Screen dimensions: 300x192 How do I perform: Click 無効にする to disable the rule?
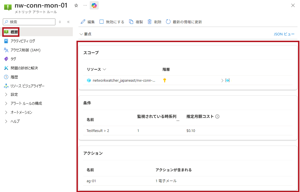(x=112, y=22)
